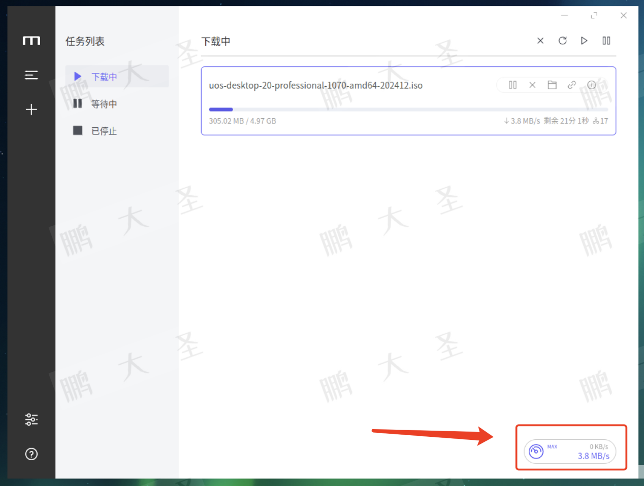Viewport: 644px width, 486px height.
Task: Show task info for the ISO download
Action: 591,85
